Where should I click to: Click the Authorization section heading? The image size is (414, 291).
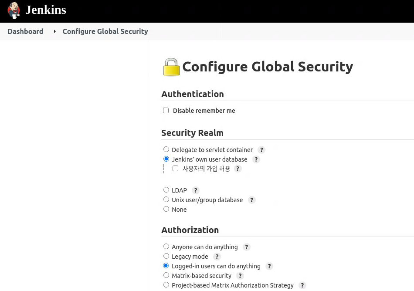pos(190,230)
